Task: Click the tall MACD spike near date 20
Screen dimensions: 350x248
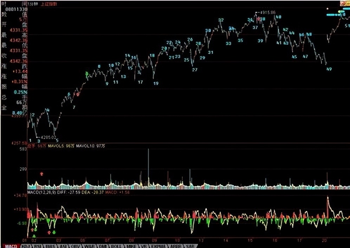Action: 328,207
